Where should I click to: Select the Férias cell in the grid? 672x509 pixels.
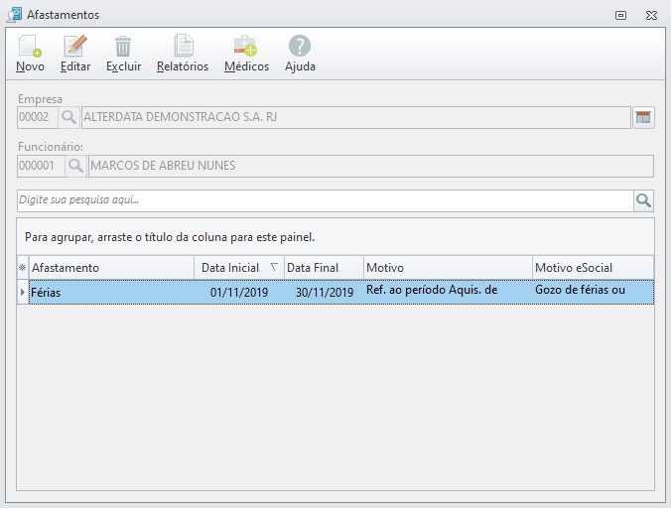coord(111,292)
